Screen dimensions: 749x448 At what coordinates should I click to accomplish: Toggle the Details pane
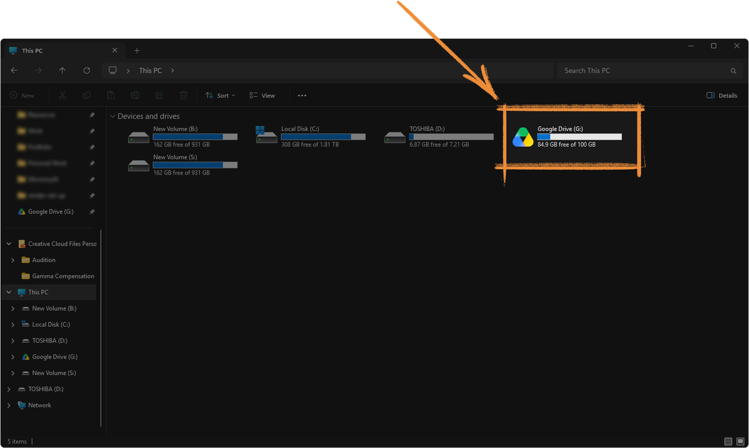coord(722,95)
